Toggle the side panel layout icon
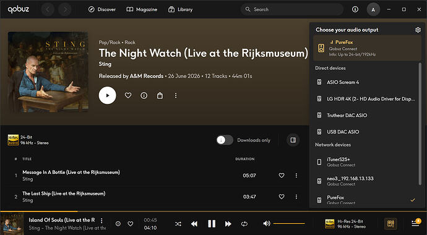 (293, 140)
